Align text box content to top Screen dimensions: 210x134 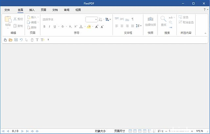[x=117, y=19]
